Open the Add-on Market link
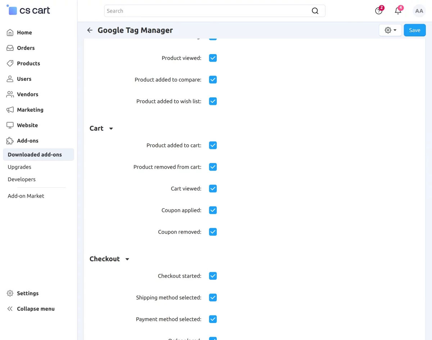Screen dimensions: 432x340 [x=26, y=196]
